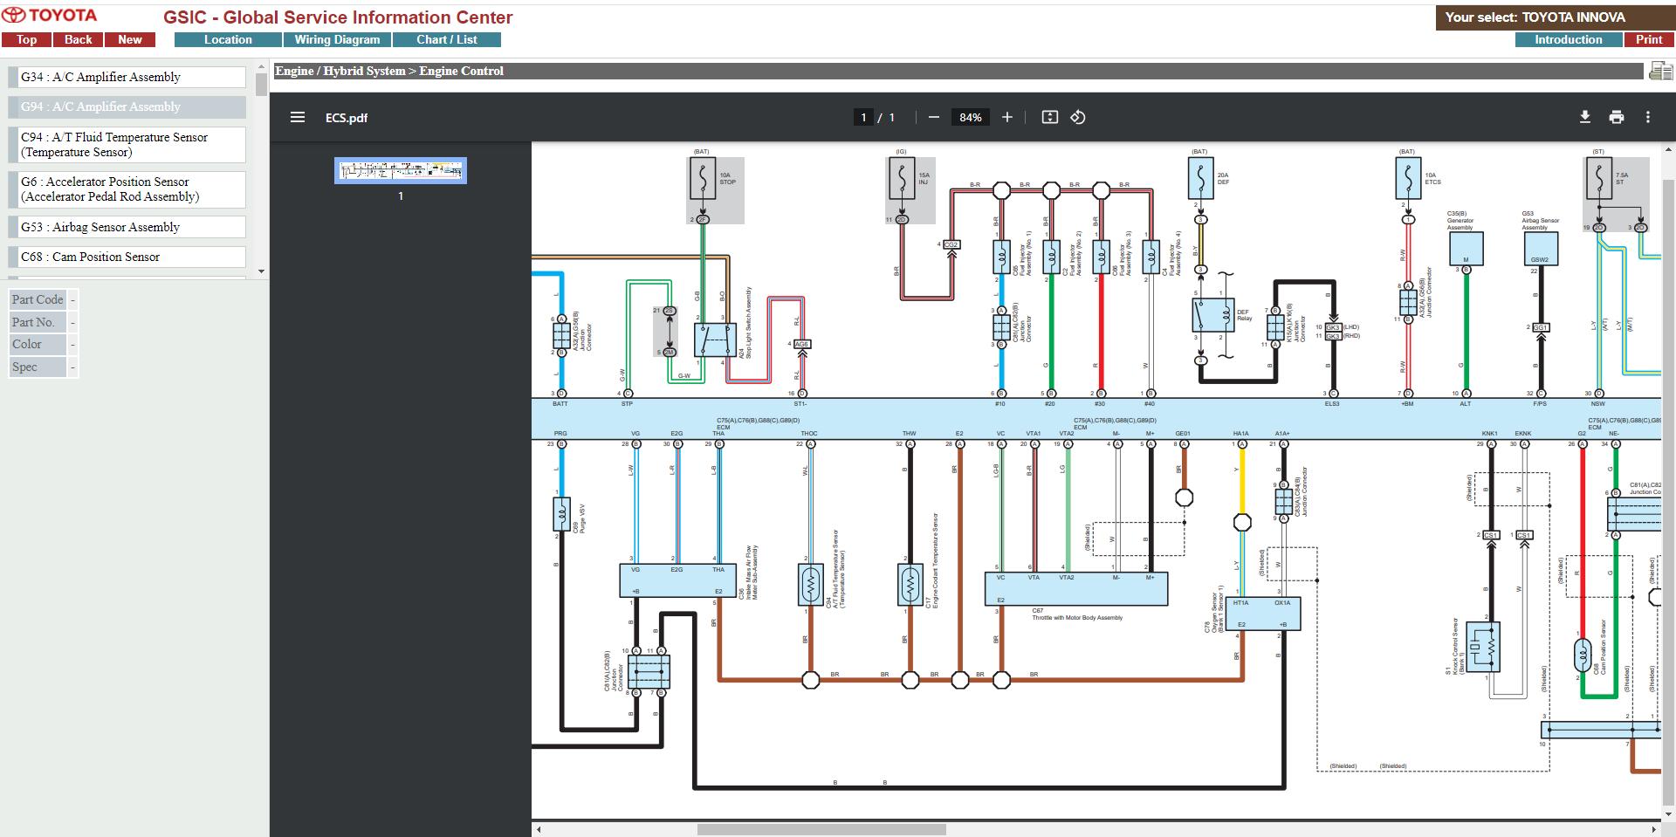Click the Knock Control Sensor symbol
Image resolution: width=1676 pixels, height=837 pixels.
1483,647
